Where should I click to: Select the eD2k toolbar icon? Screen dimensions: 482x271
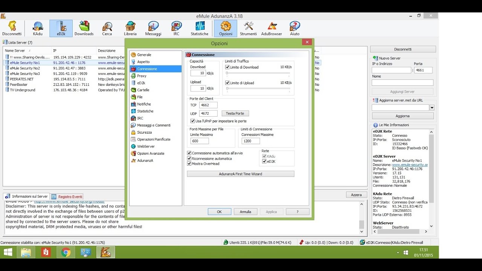(x=61, y=29)
